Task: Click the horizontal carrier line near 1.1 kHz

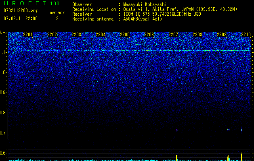Action: [130, 50]
